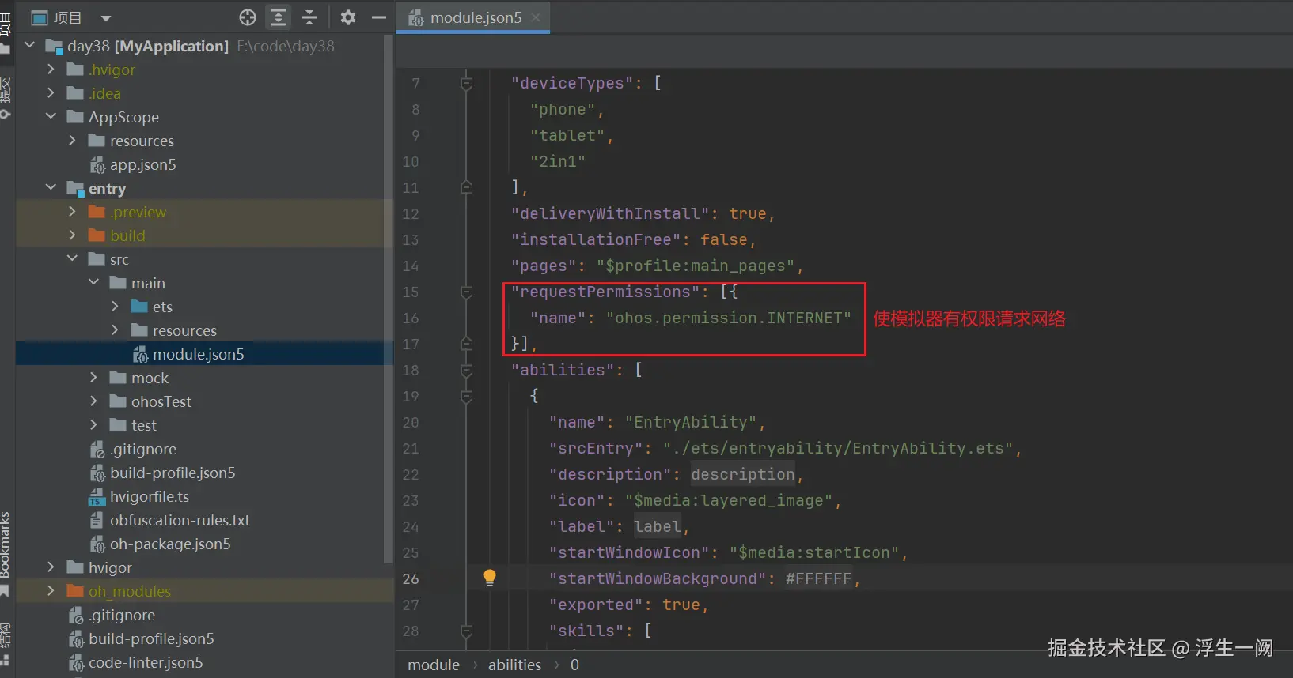Click the entry module folder icon
Image resolution: width=1293 pixels, height=678 pixels.
tap(76, 188)
